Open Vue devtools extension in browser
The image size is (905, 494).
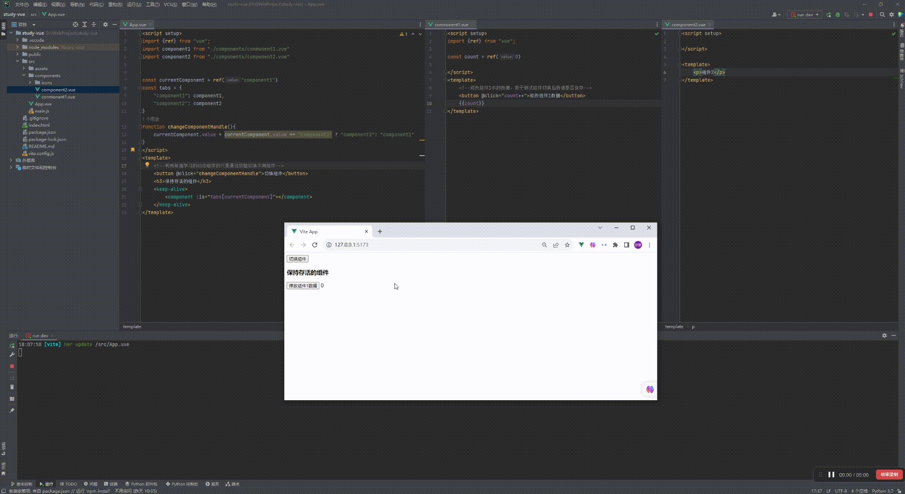click(581, 245)
